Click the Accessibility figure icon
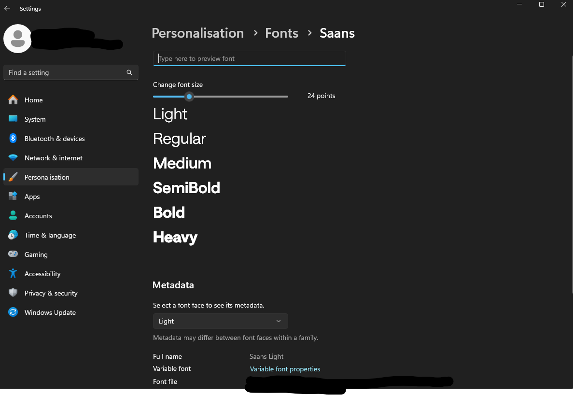 (13, 274)
